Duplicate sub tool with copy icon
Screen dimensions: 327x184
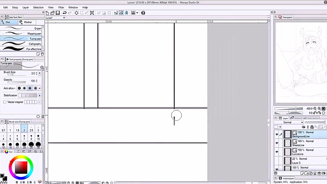coord(38,54)
